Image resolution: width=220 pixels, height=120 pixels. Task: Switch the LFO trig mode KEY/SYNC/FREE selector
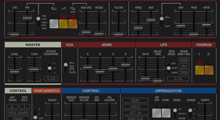coord(169,68)
